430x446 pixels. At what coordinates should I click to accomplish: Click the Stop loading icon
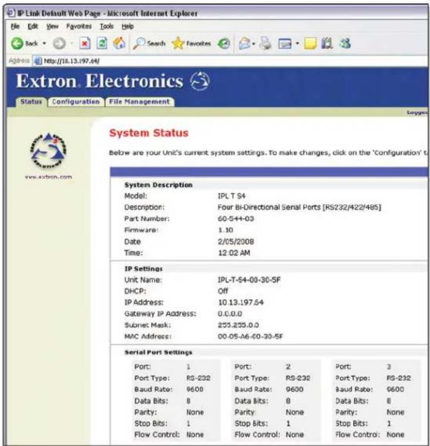coord(85,43)
